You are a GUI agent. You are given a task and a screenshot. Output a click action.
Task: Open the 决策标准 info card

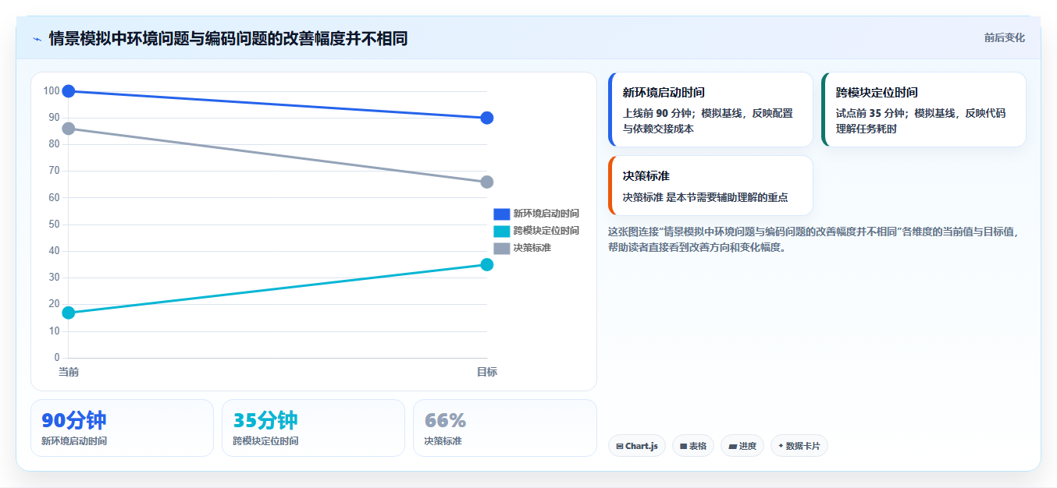710,186
